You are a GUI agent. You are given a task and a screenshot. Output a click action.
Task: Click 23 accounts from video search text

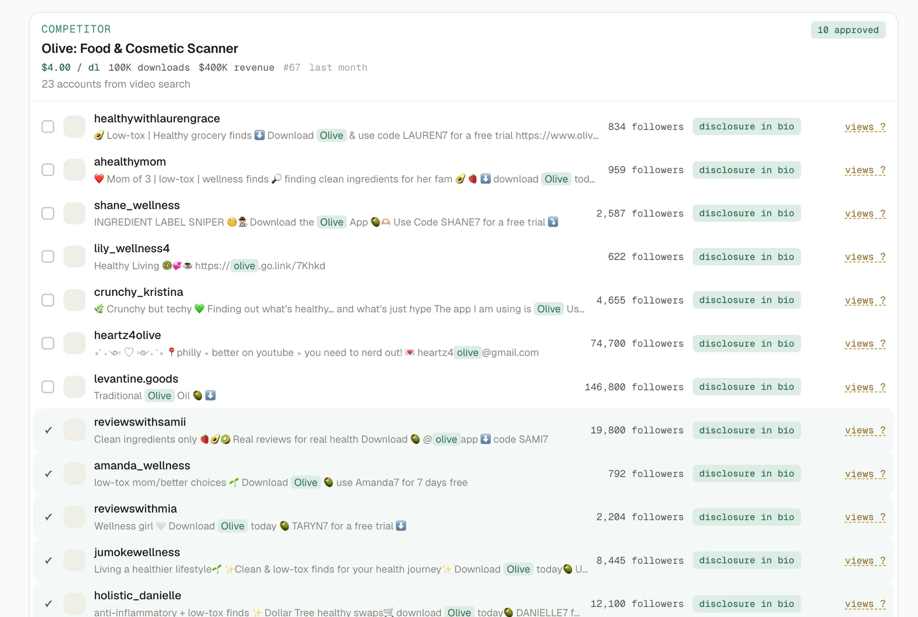click(x=116, y=84)
